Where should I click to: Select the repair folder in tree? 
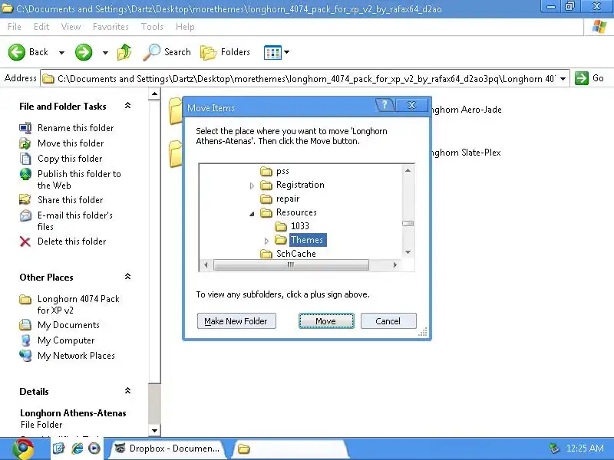pyautogui.click(x=288, y=199)
